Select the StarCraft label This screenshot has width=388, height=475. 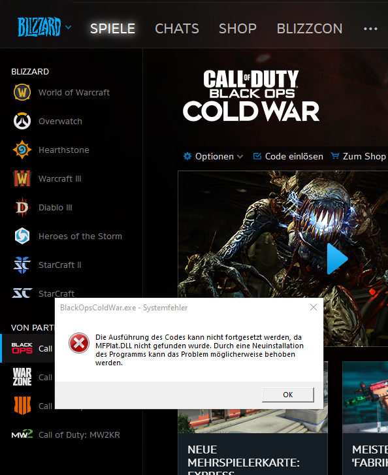57,293
